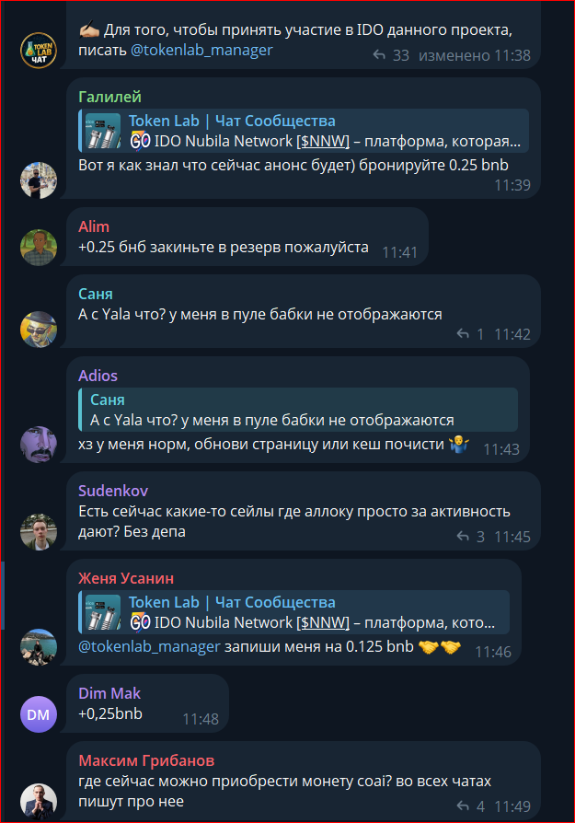This screenshot has height=823, width=575.
Task: Click Максим Грибанов's avatar
Action: (39, 802)
